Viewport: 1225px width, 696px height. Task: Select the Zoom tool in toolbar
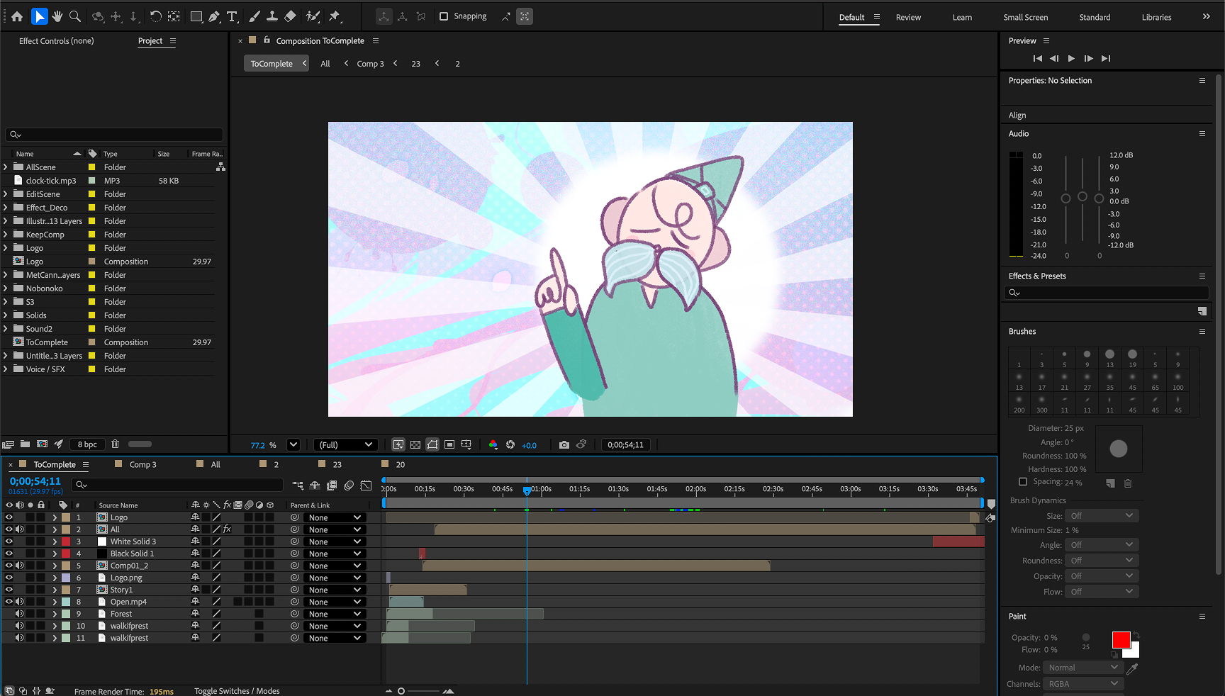(74, 16)
